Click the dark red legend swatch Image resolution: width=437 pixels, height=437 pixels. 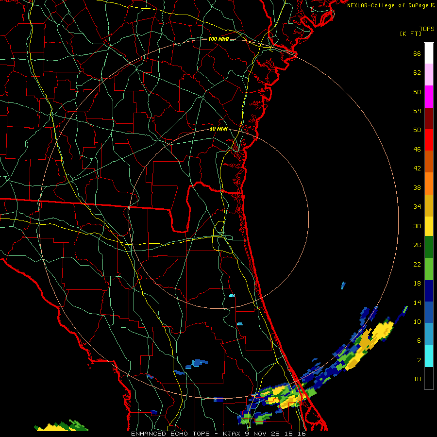[429, 118]
